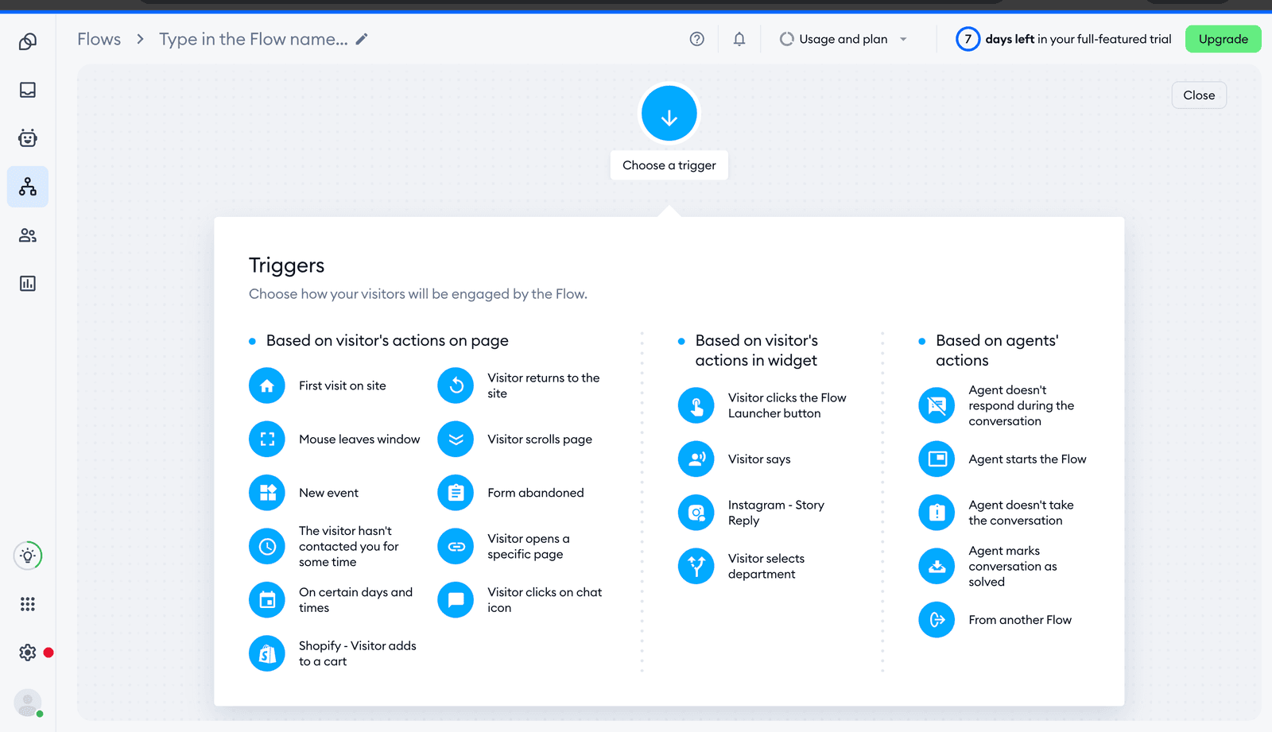Pick the Shopify Visitor adds to a cart icon
This screenshot has height=732, width=1272.
(x=267, y=653)
